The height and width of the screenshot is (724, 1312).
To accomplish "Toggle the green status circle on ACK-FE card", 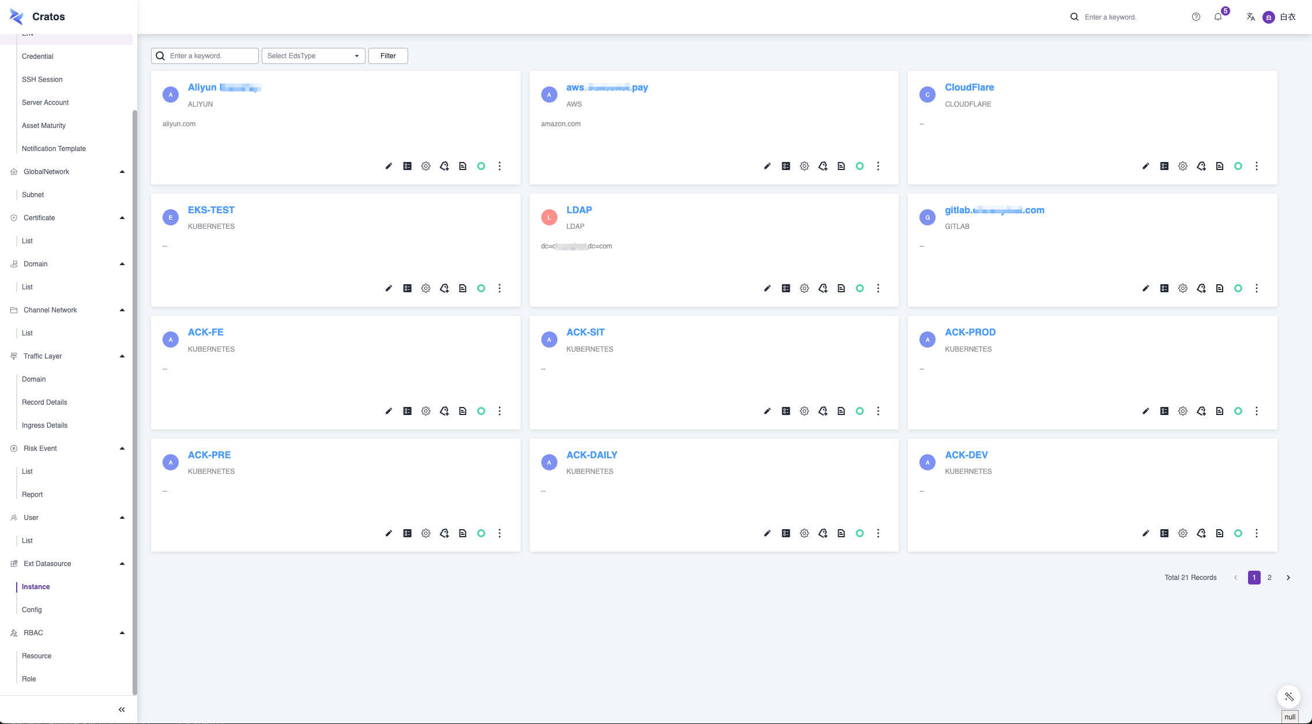I will point(481,411).
